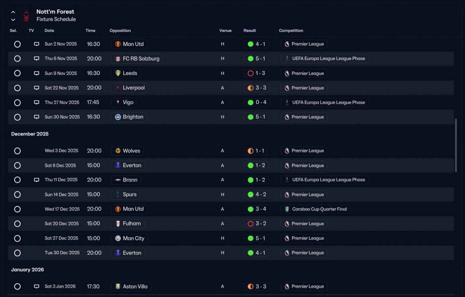The width and height of the screenshot is (465, 297).
Task: Open the UEFA Europa League button for Vigo match
Action: coord(324,102)
